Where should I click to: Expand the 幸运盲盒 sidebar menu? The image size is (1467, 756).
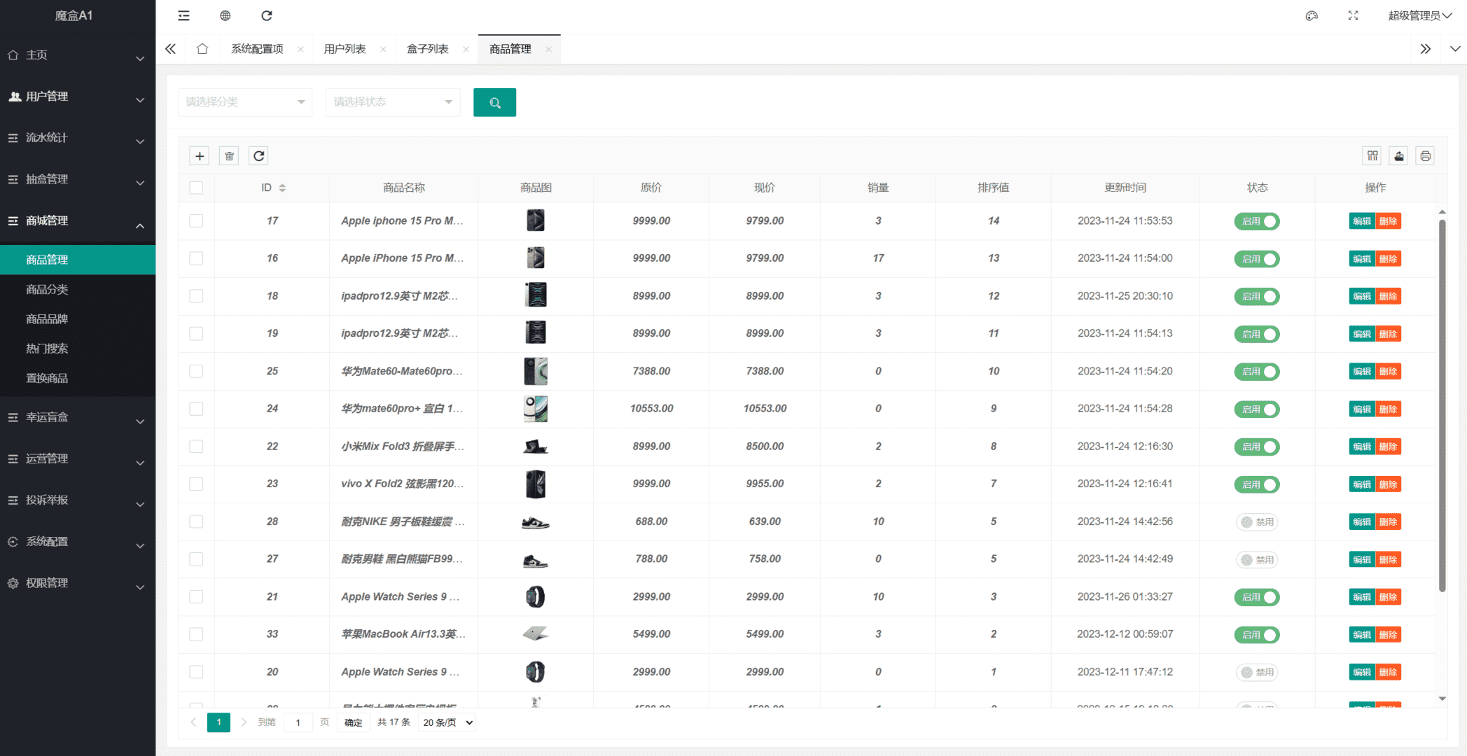(78, 417)
